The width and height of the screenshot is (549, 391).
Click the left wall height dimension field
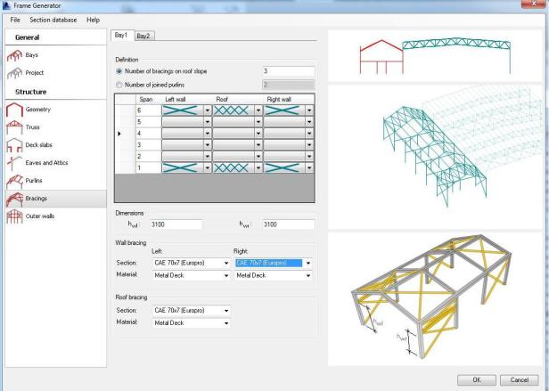click(176, 224)
